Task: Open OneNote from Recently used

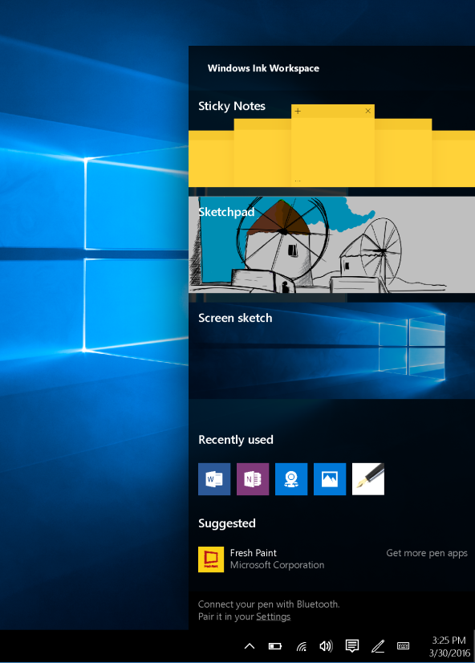Action: pyautogui.click(x=253, y=479)
